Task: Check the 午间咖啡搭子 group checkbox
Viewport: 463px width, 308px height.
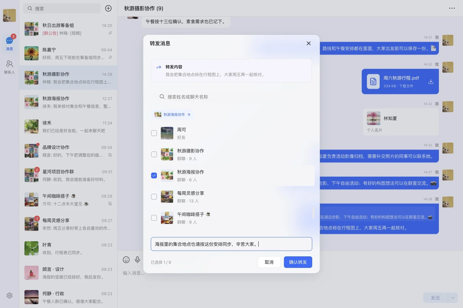Action: [x=154, y=218]
